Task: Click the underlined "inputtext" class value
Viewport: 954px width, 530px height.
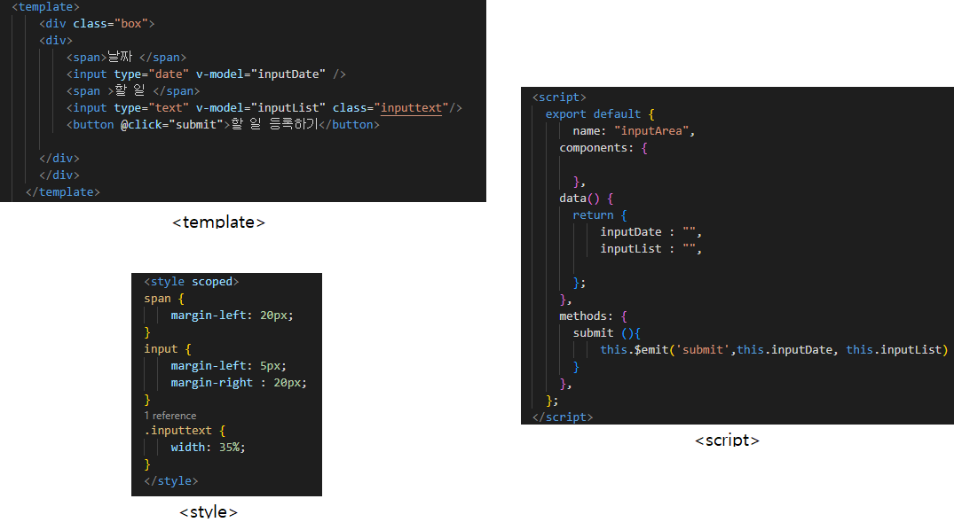Action: [x=411, y=108]
